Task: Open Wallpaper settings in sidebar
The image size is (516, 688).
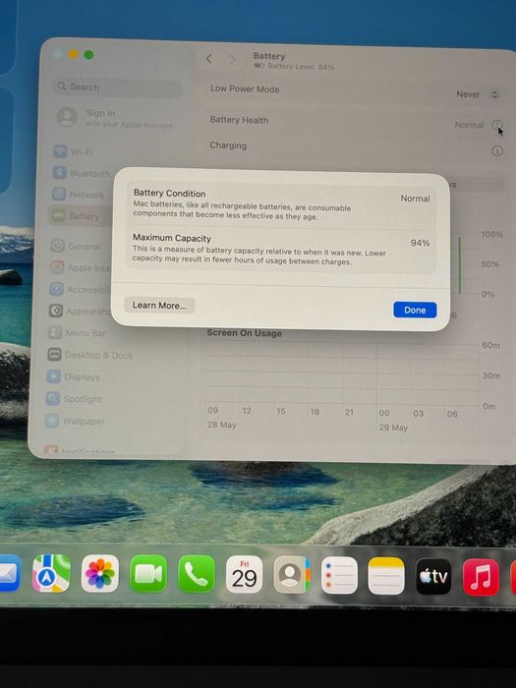Action: [x=76, y=421]
